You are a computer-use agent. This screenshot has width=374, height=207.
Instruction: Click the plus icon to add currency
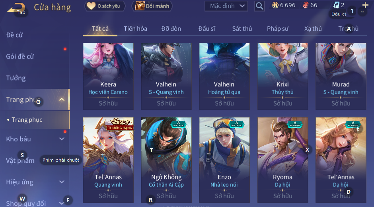coord(365,5)
